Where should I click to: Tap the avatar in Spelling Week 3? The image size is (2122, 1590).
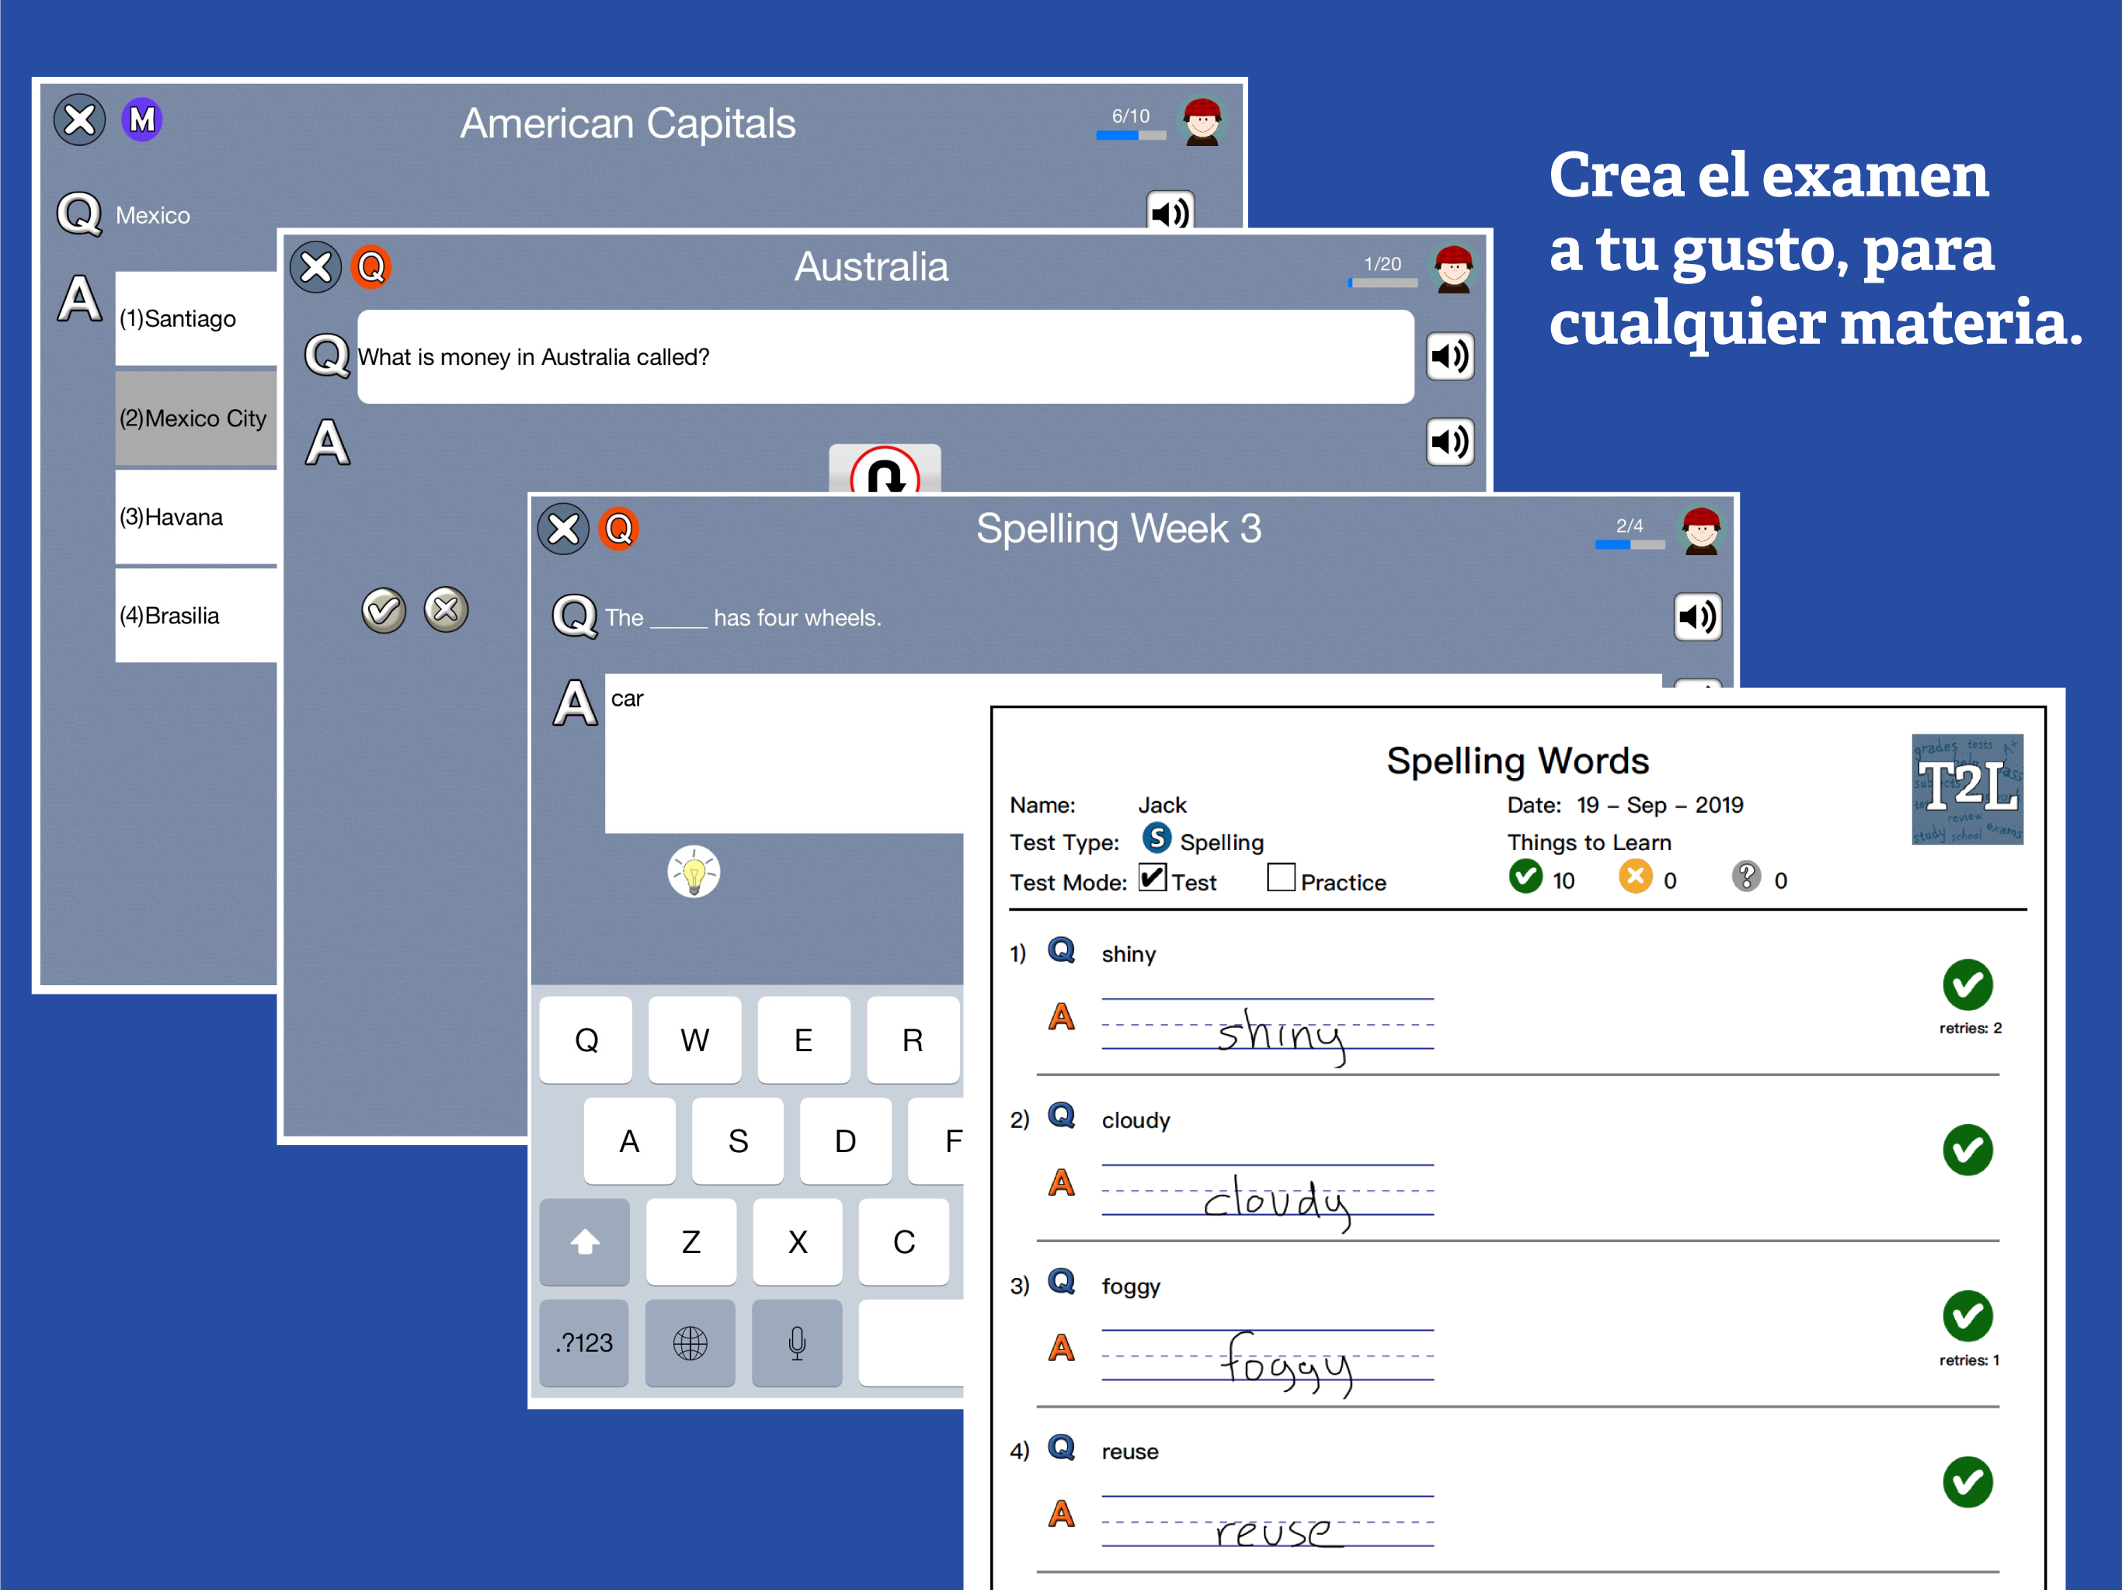pos(1701,530)
